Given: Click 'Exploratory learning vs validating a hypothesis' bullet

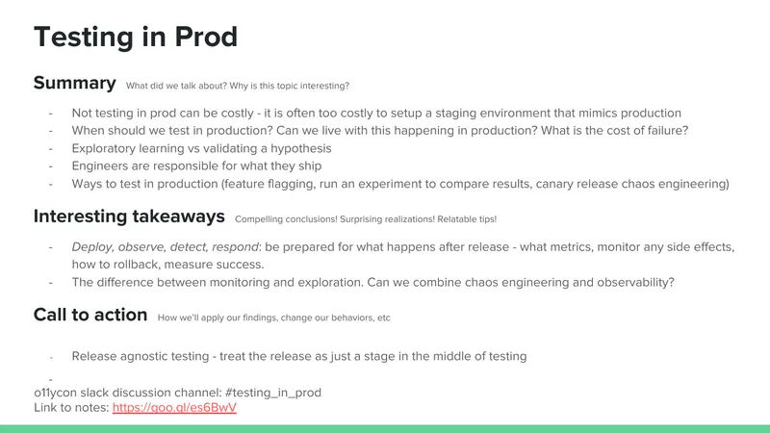Looking at the screenshot, I should (201, 148).
